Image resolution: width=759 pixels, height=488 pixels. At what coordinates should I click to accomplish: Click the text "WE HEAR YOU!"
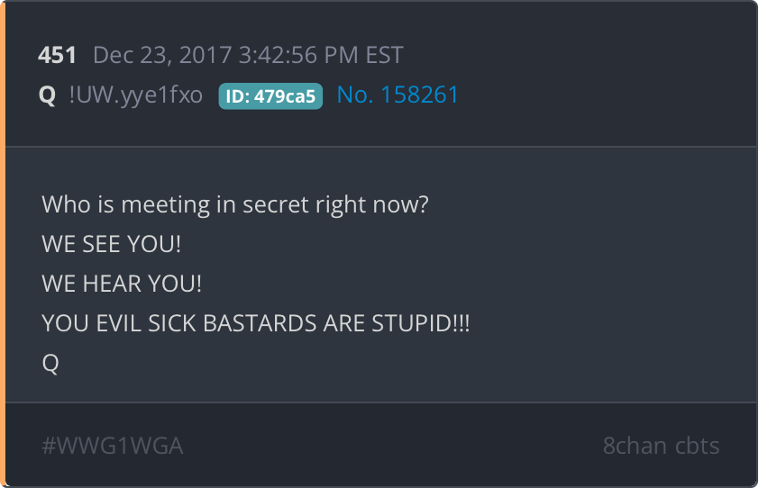[122, 284]
